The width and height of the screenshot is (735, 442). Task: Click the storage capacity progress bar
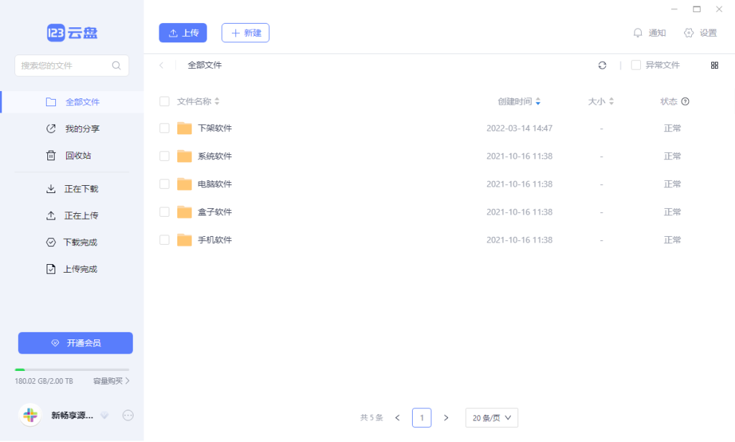[x=72, y=368]
